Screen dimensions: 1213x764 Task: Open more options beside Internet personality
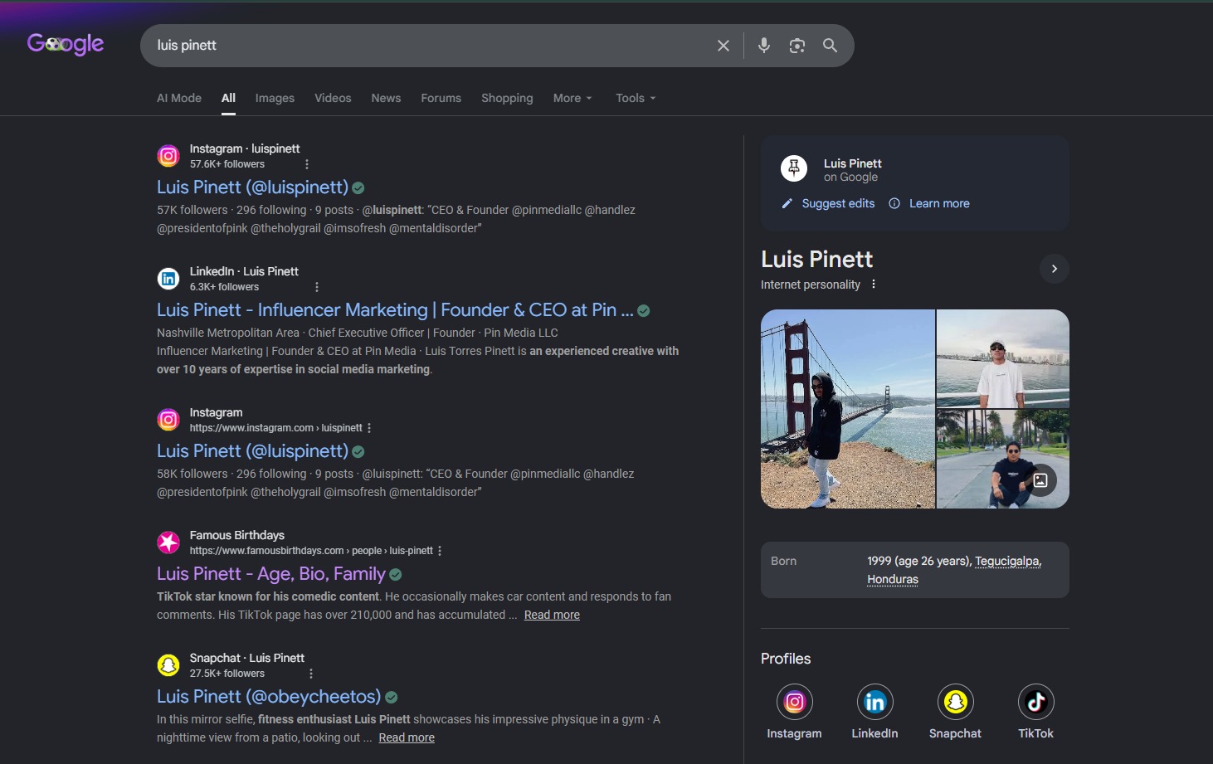[874, 284]
